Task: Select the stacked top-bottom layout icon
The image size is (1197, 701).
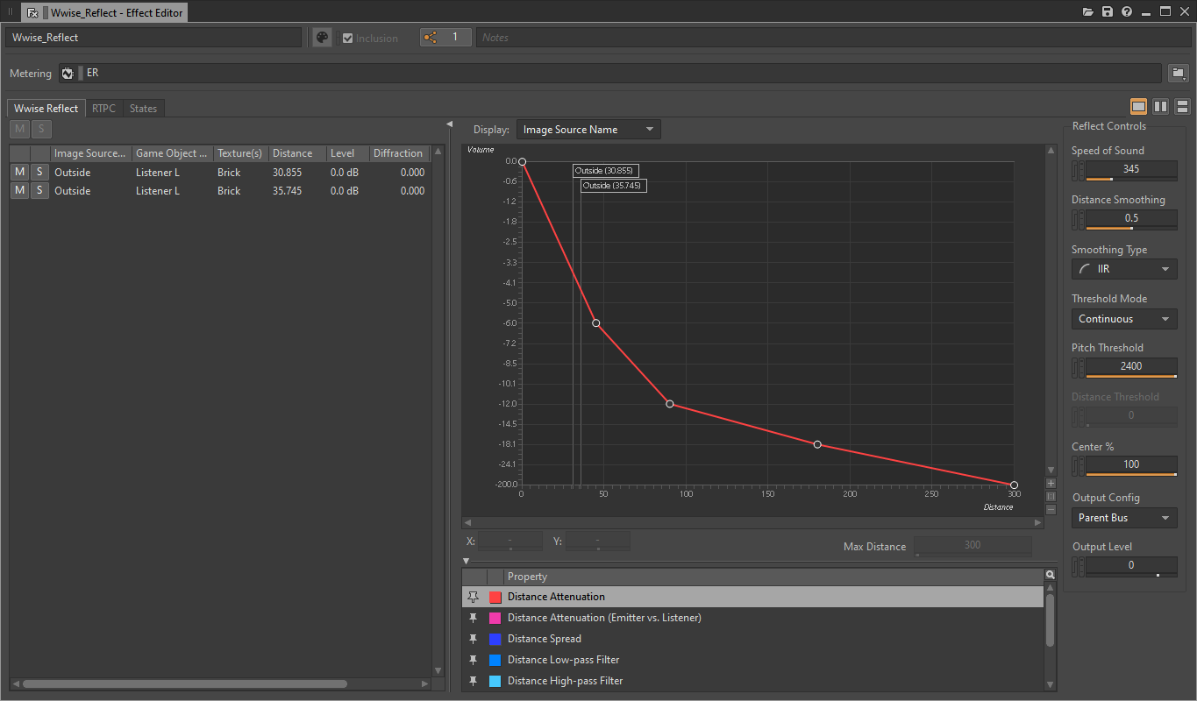Action: (x=1182, y=106)
